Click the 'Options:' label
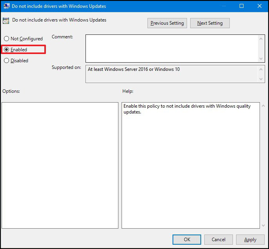 point(11,91)
